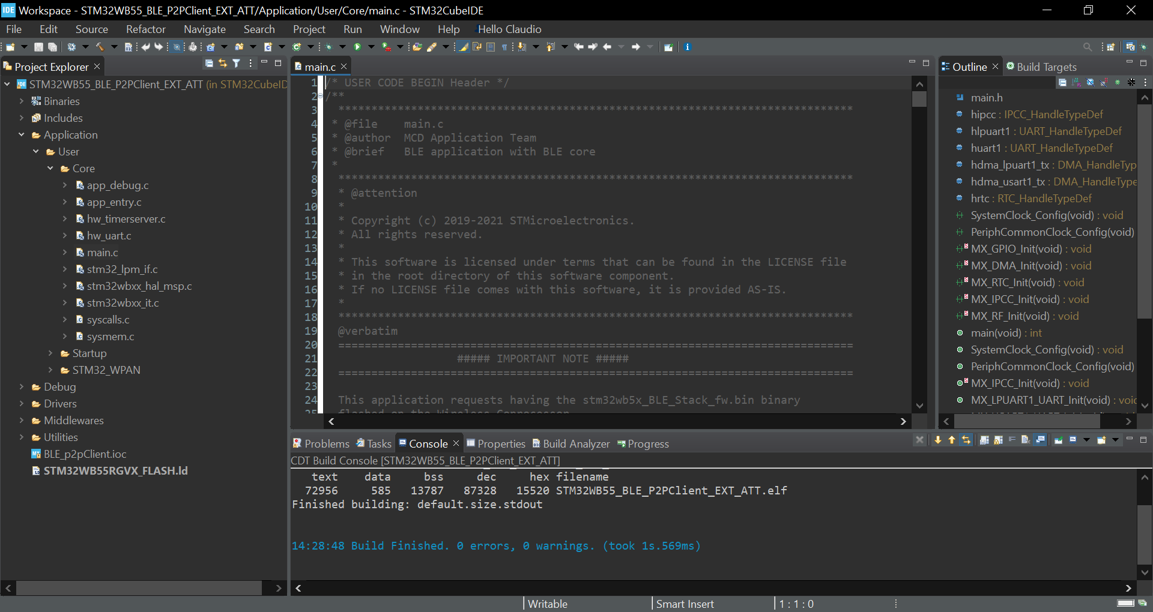Click the Open Element folder icon

pos(416,47)
